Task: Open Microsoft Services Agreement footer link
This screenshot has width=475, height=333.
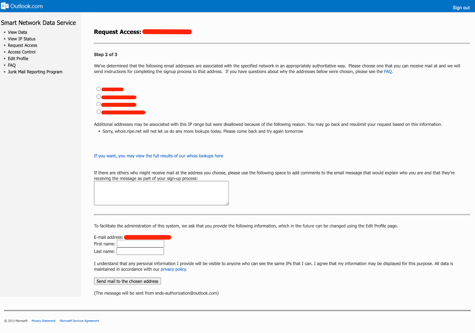Action: (x=79, y=321)
